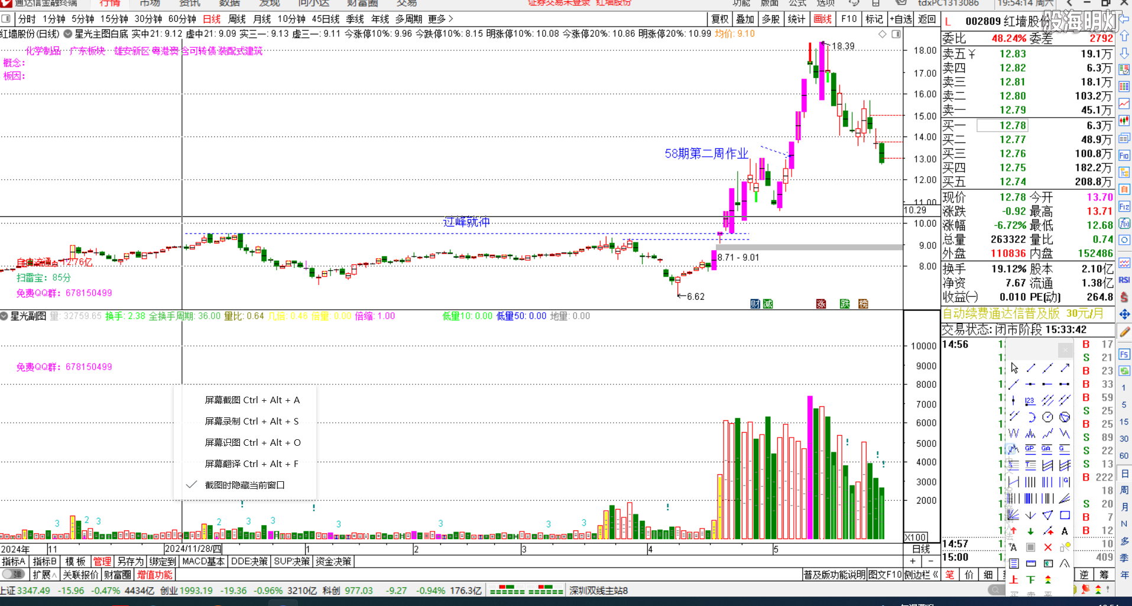Image resolution: width=1132 pixels, height=606 pixels.
Task: Click the minus zoom stepper near 日线
Action: pyautogui.click(x=930, y=561)
